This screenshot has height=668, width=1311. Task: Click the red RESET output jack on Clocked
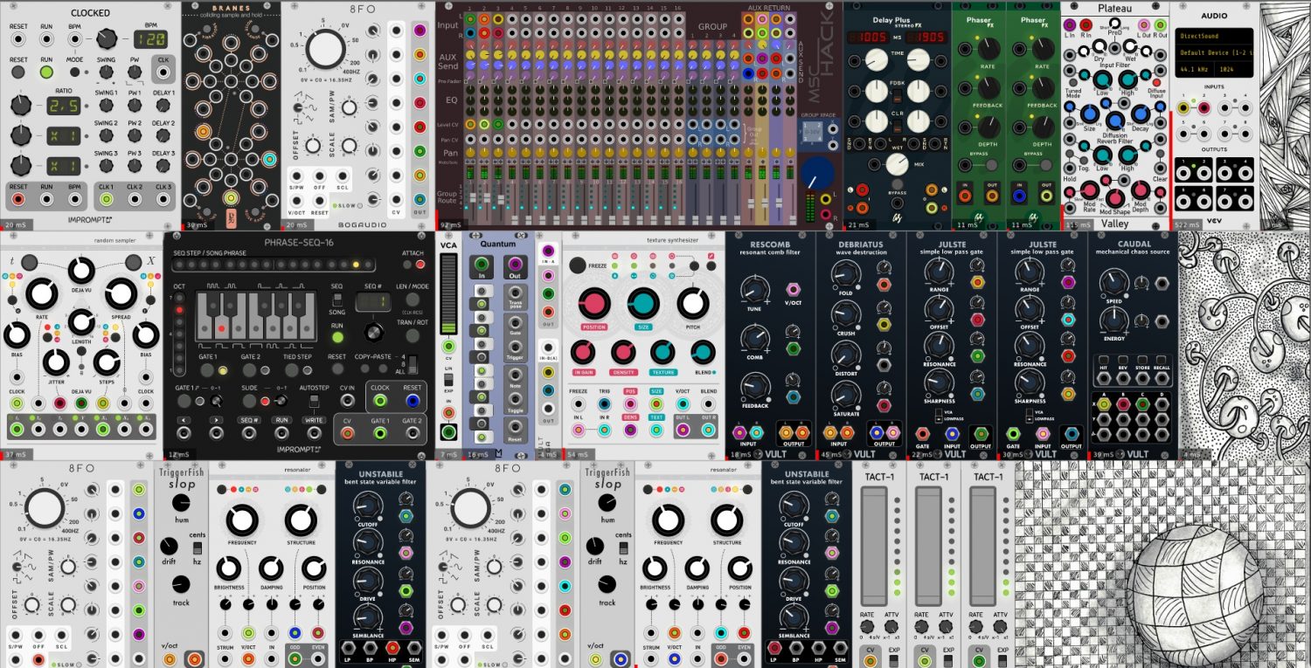[x=18, y=201]
